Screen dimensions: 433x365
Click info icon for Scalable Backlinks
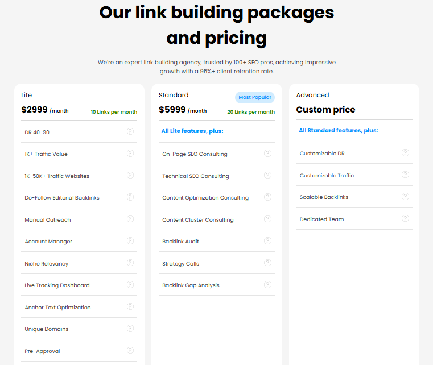tap(405, 196)
